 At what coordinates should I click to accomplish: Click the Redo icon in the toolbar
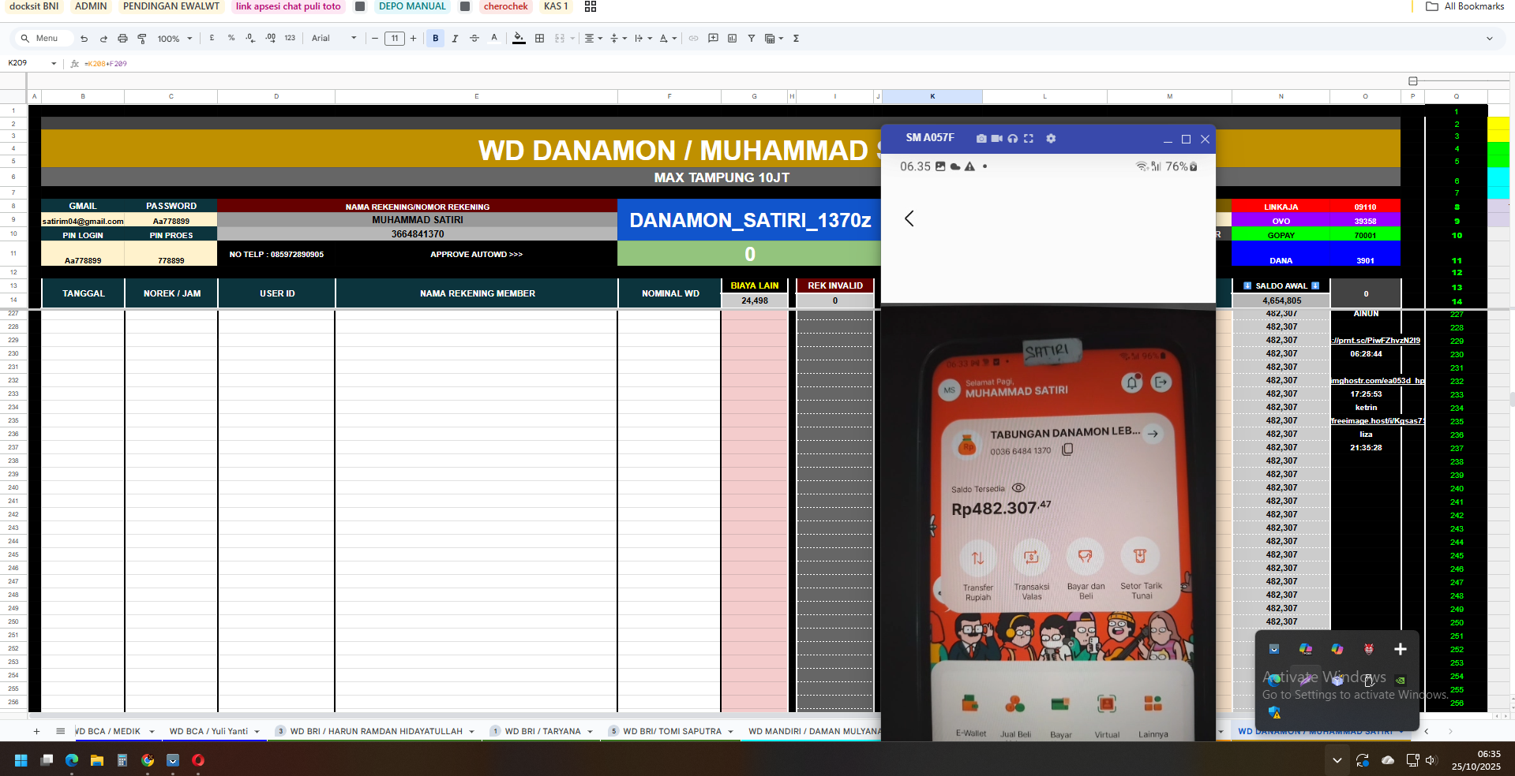[x=103, y=39]
